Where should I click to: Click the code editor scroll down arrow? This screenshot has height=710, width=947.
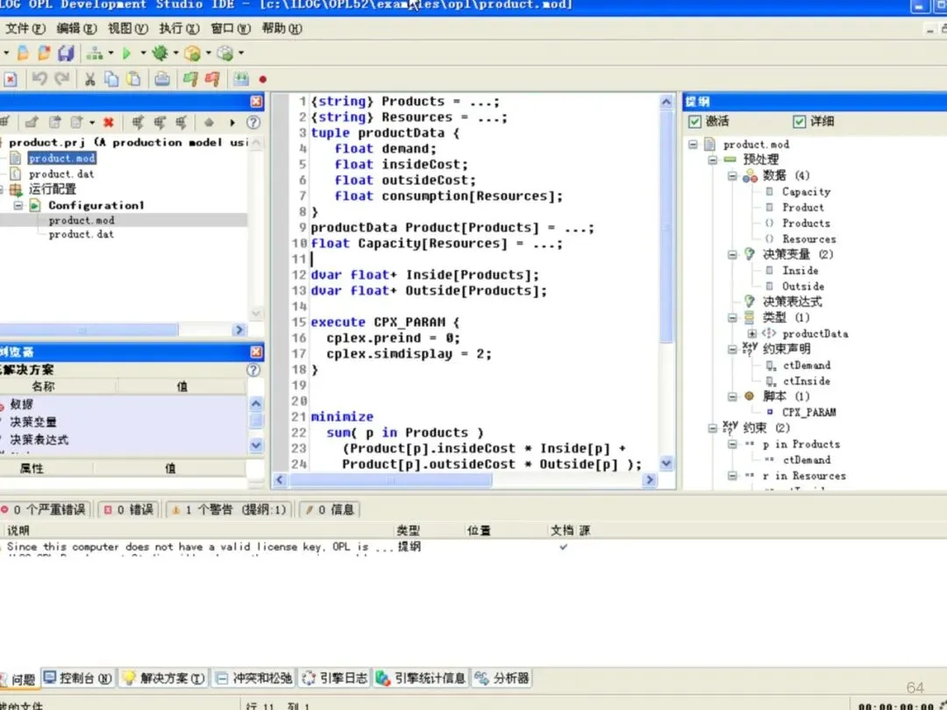click(x=666, y=464)
